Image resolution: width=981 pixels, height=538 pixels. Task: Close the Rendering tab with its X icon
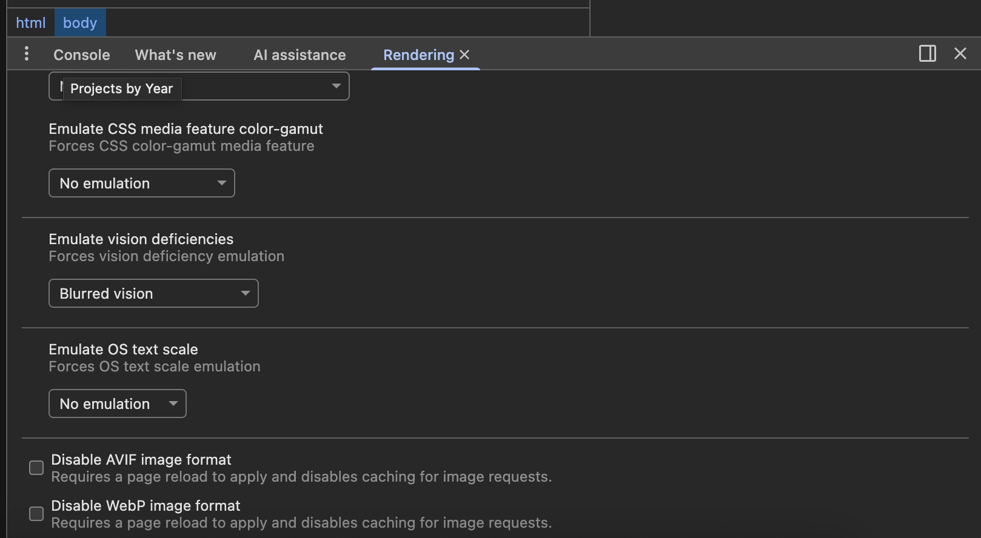[x=465, y=55]
